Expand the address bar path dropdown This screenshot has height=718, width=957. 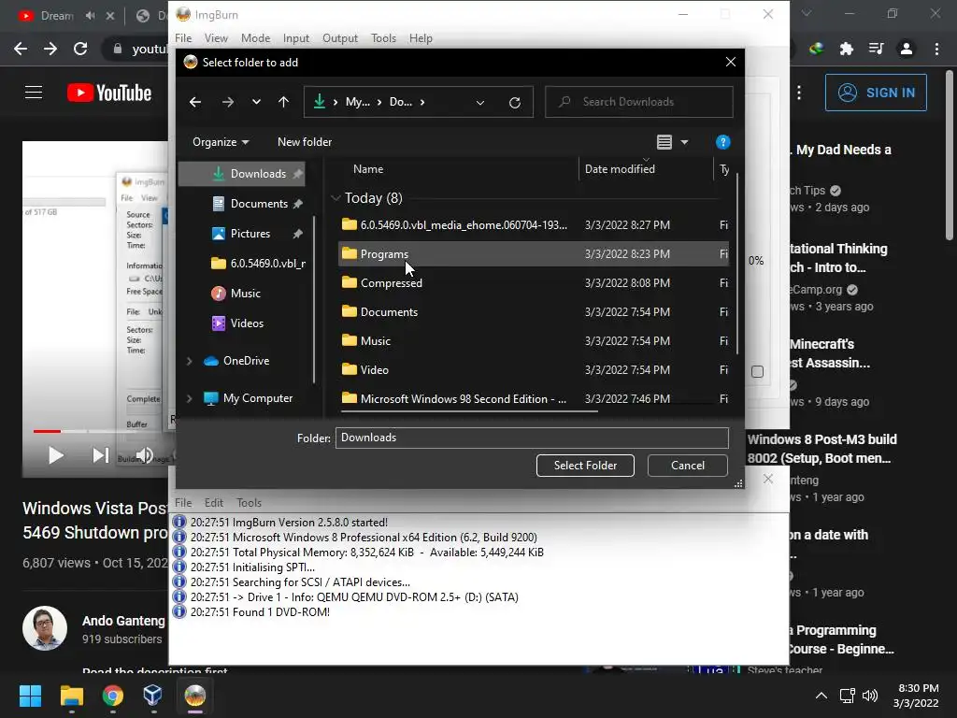pyautogui.click(x=480, y=103)
